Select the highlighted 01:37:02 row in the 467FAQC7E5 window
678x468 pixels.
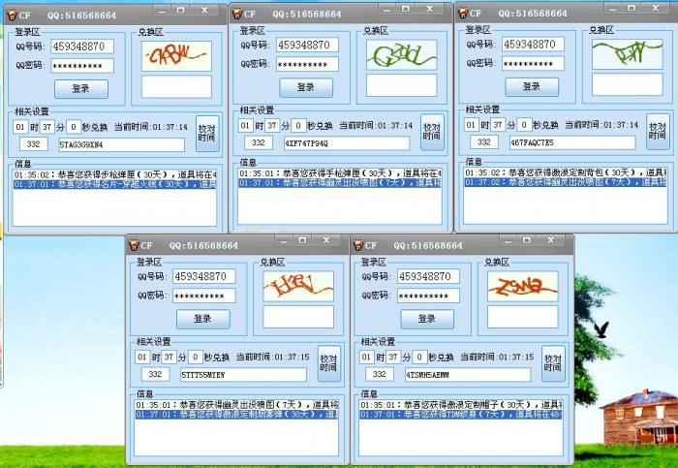pos(566,182)
